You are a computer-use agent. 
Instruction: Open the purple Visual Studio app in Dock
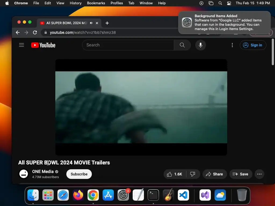205,195
